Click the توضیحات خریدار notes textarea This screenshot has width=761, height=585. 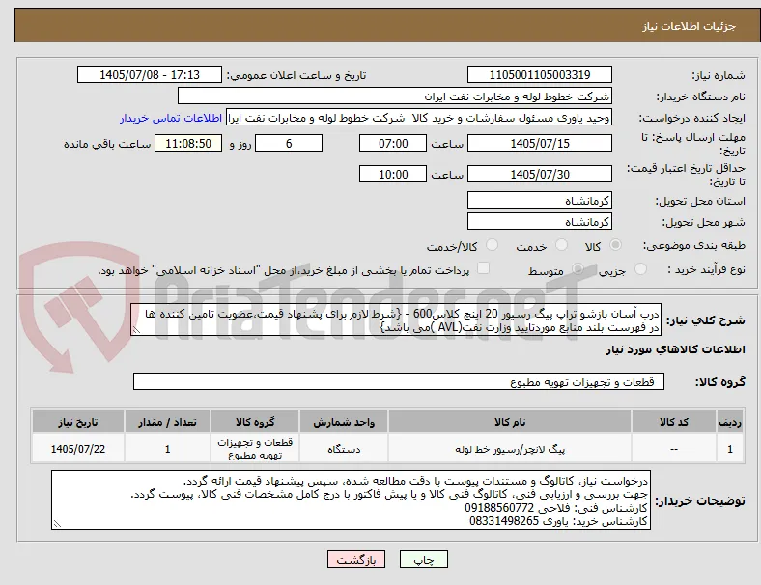(x=351, y=500)
